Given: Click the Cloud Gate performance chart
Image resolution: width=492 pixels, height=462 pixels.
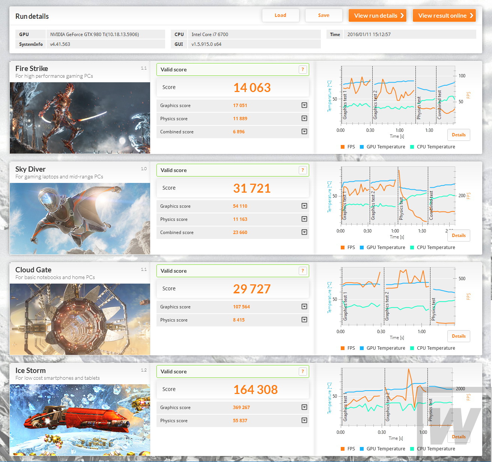Looking at the screenshot, I should pos(398,297).
